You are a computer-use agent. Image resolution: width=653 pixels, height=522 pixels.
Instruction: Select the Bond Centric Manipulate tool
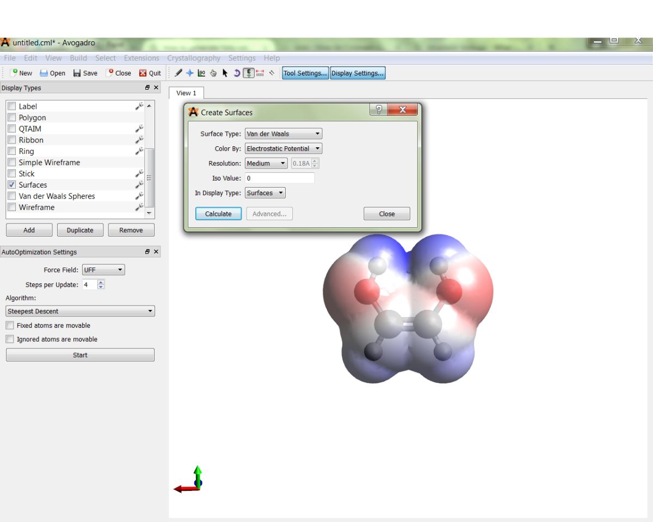[x=201, y=73]
